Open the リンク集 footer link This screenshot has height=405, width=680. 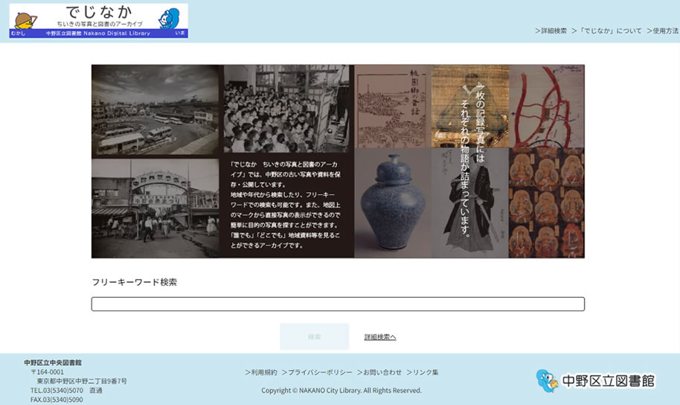click(x=423, y=372)
